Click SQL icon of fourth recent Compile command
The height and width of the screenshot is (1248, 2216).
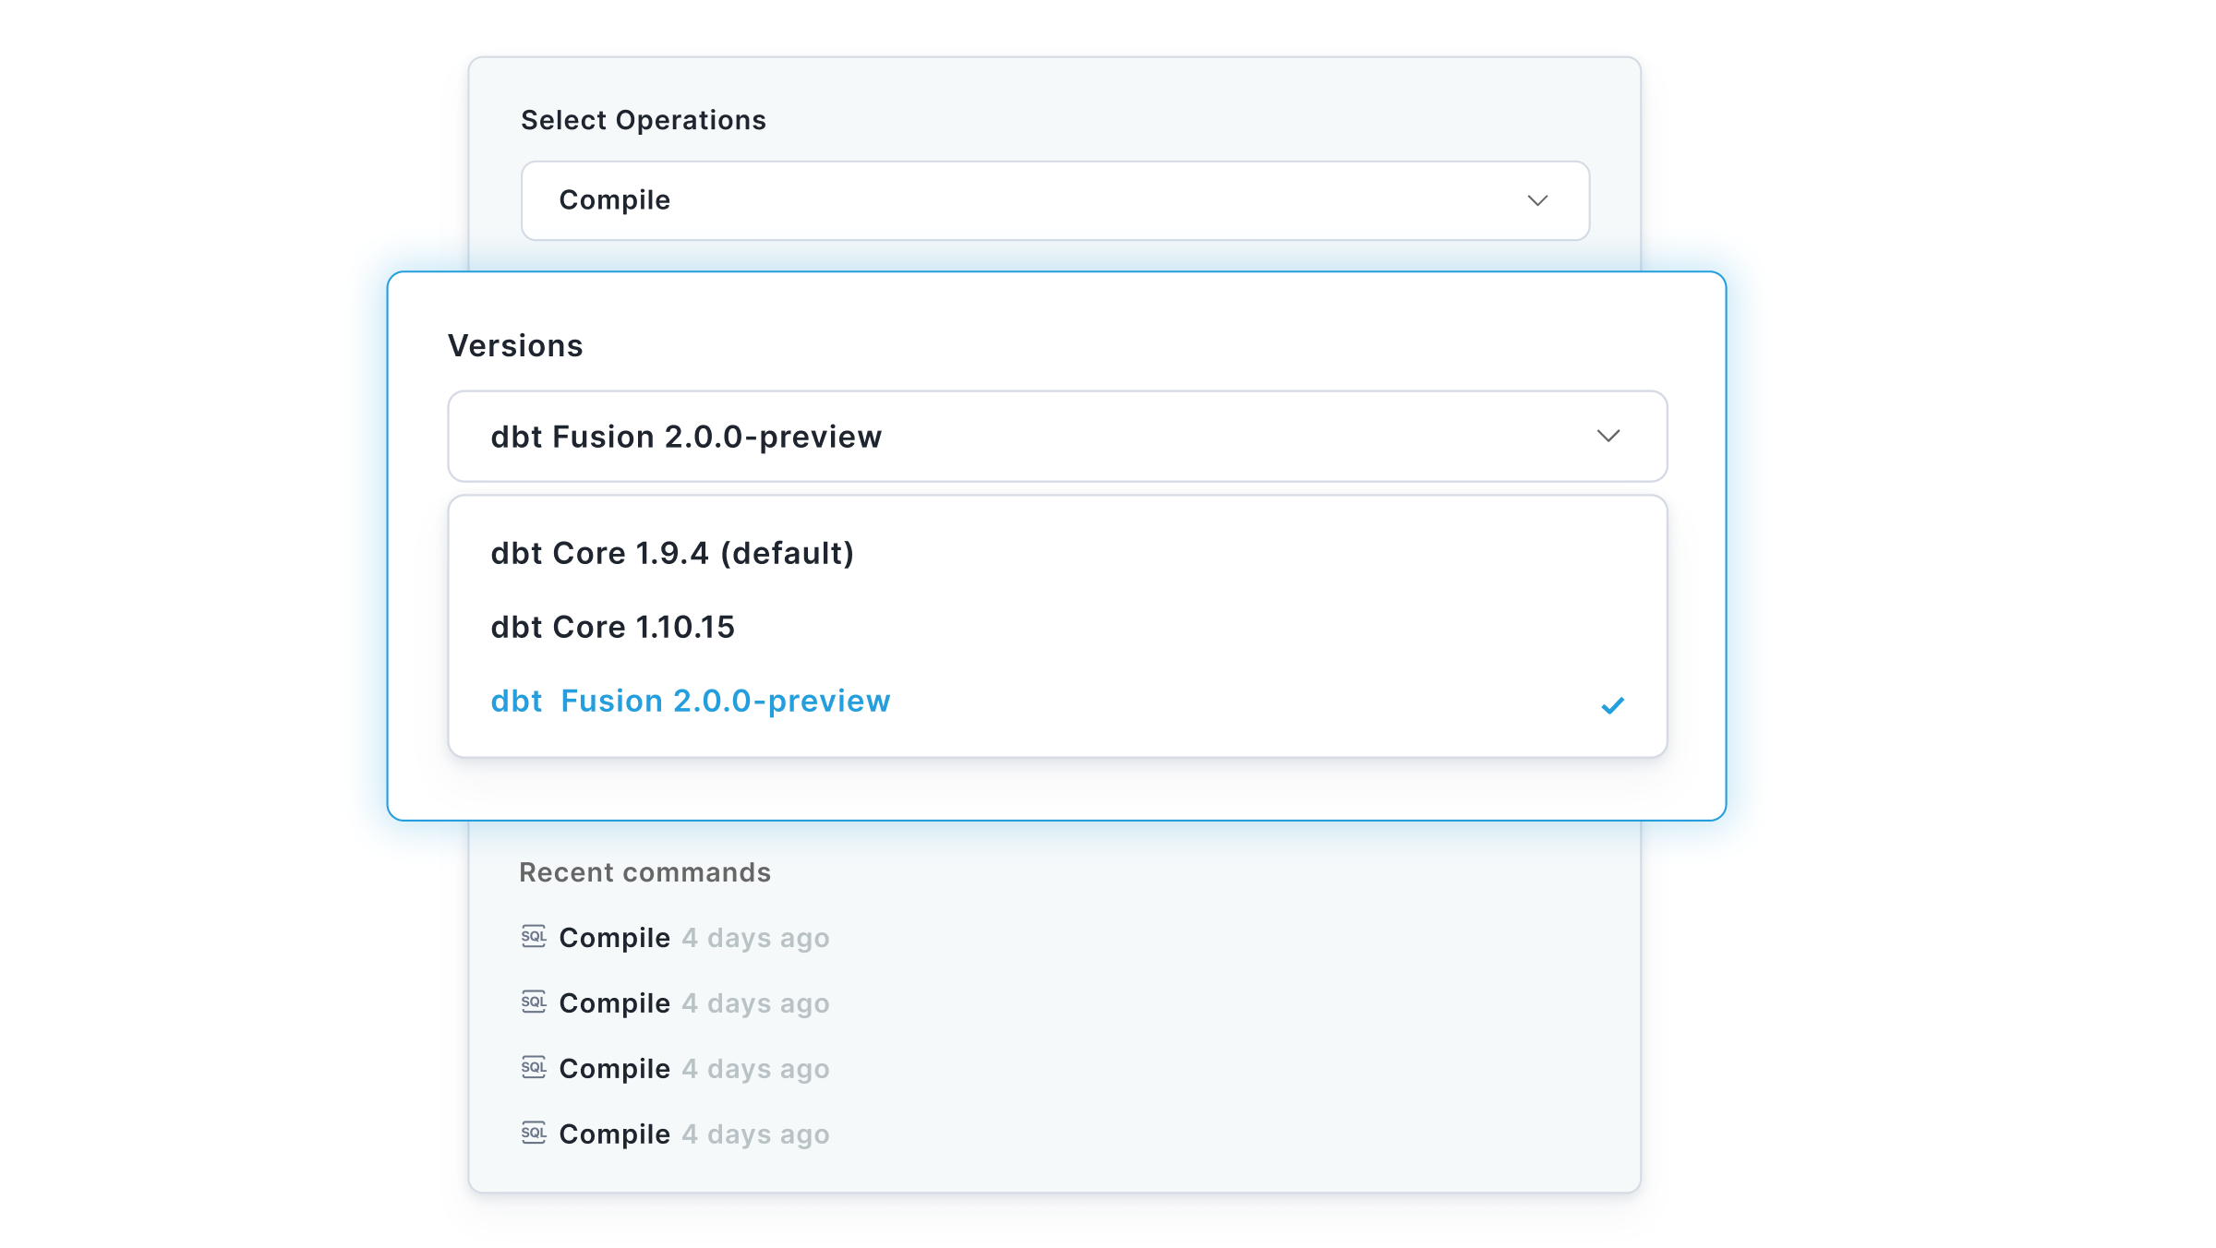pos(534,1134)
